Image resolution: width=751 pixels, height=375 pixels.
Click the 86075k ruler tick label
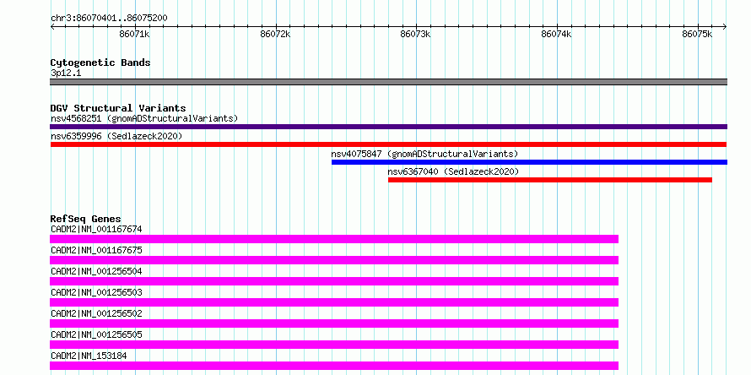(698, 34)
